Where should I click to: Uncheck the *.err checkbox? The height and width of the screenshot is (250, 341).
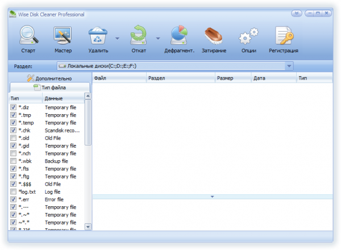click(14, 199)
